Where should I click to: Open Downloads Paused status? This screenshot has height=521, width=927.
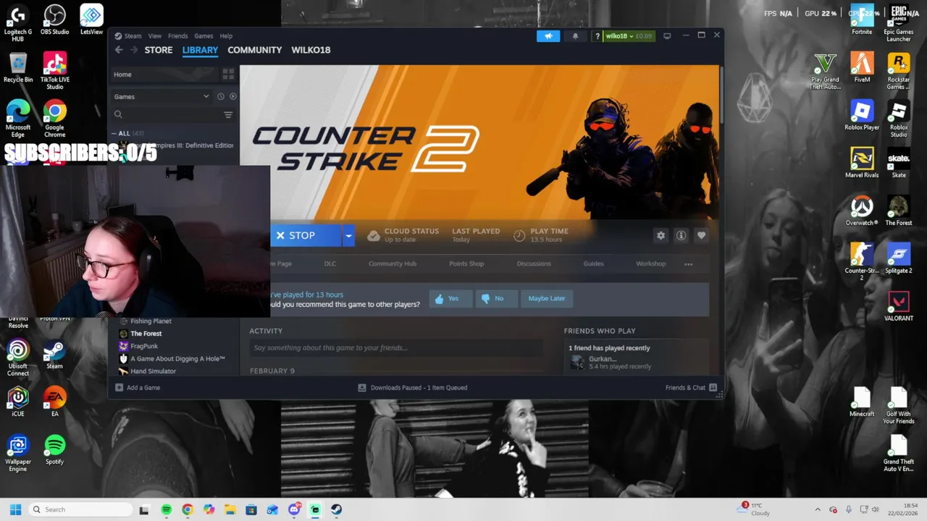(413, 388)
